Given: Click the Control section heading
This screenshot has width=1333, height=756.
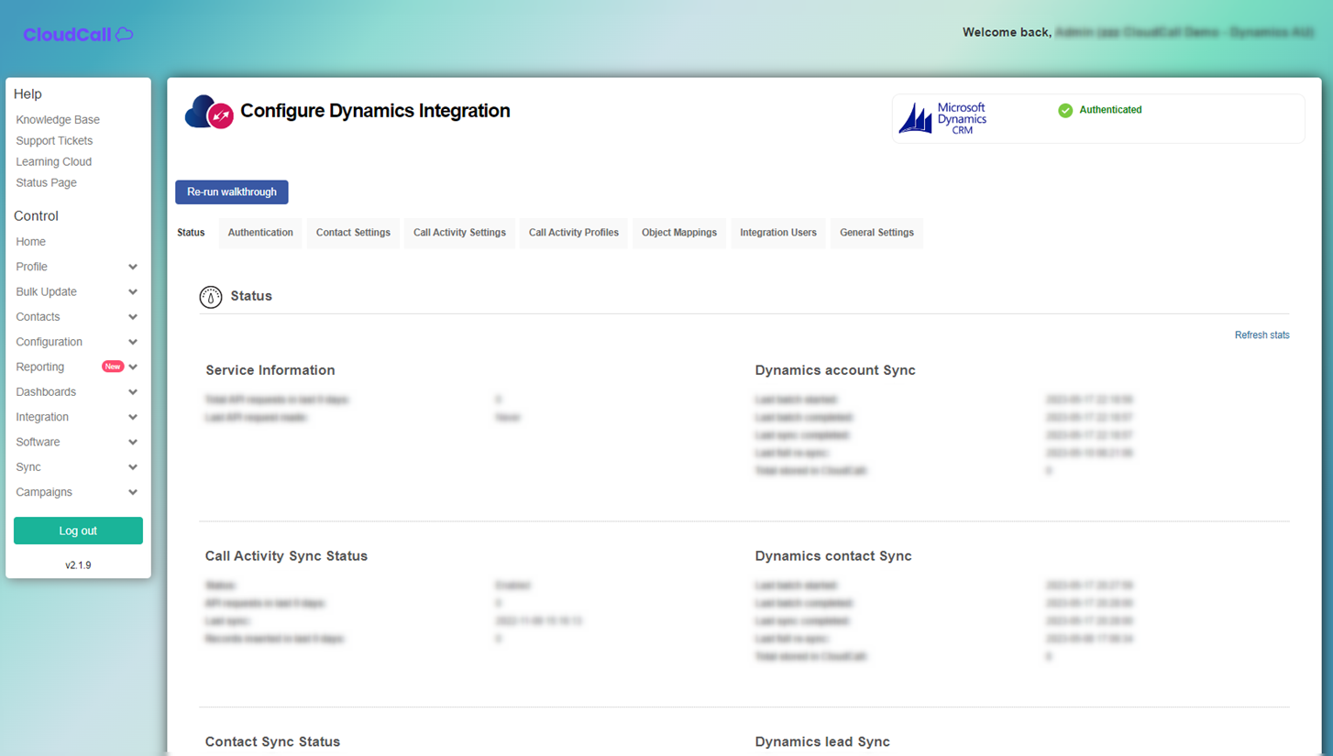Looking at the screenshot, I should [36, 216].
